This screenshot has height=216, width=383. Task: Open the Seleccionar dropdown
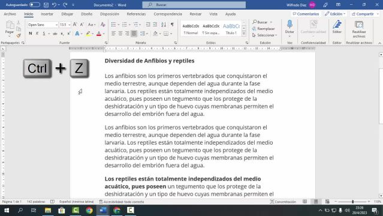tap(265, 35)
